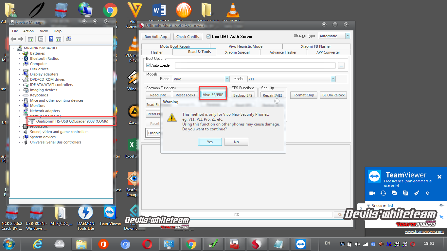Switch to the Flasher tab
Screen dimensions: 447x251
tap(157, 52)
